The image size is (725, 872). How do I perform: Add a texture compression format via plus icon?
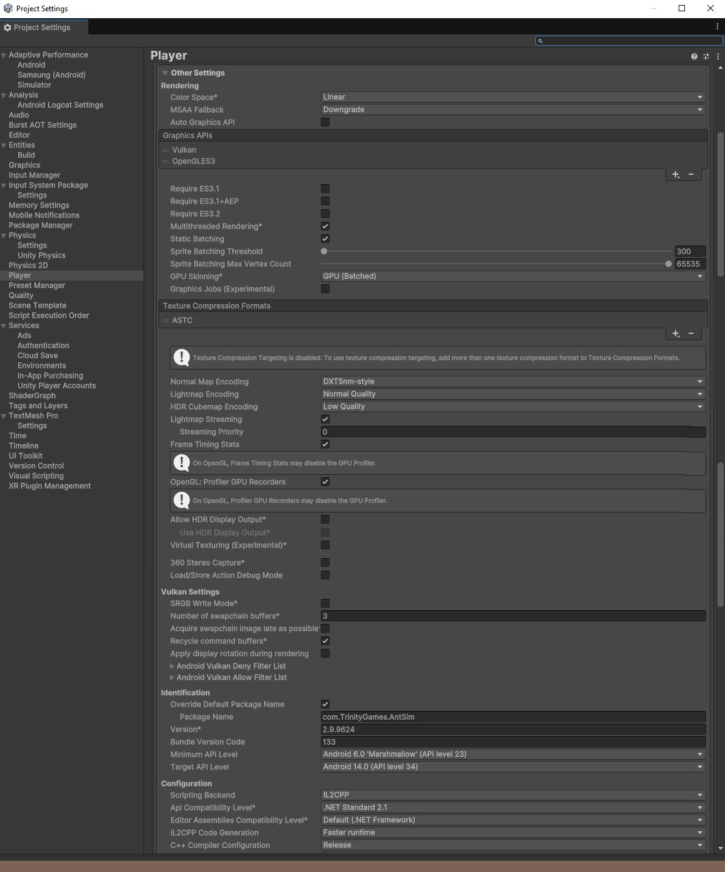coord(675,333)
